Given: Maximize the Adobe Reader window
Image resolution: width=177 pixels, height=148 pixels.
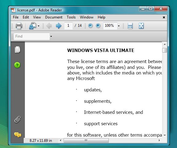Looking at the screenshot, I should (x=151, y=9).
